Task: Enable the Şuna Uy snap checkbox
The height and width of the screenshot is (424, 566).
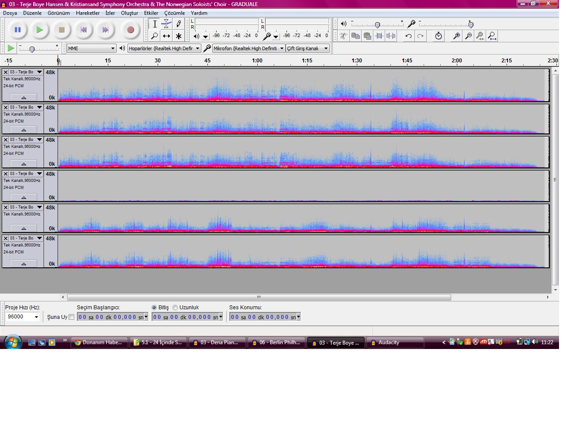Action: tap(72, 317)
